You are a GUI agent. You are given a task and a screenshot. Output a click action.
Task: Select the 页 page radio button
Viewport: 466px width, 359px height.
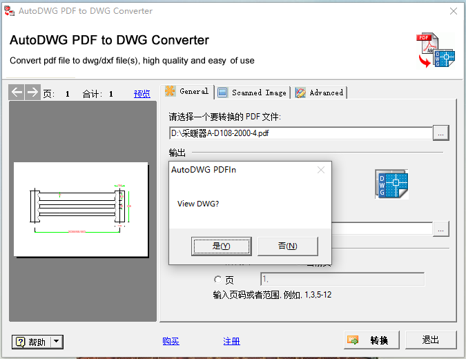tap(218, 280)
